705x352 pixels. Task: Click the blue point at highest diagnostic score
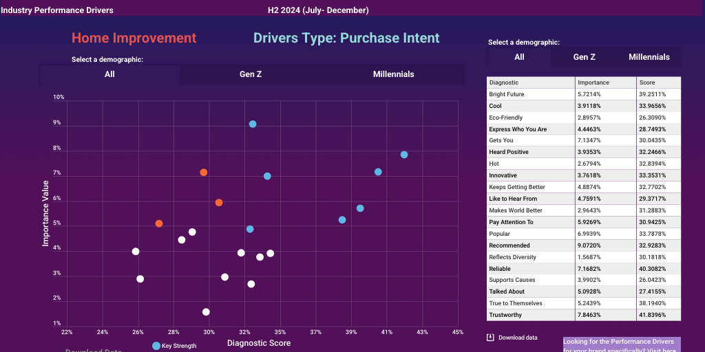tap(403, 155)
